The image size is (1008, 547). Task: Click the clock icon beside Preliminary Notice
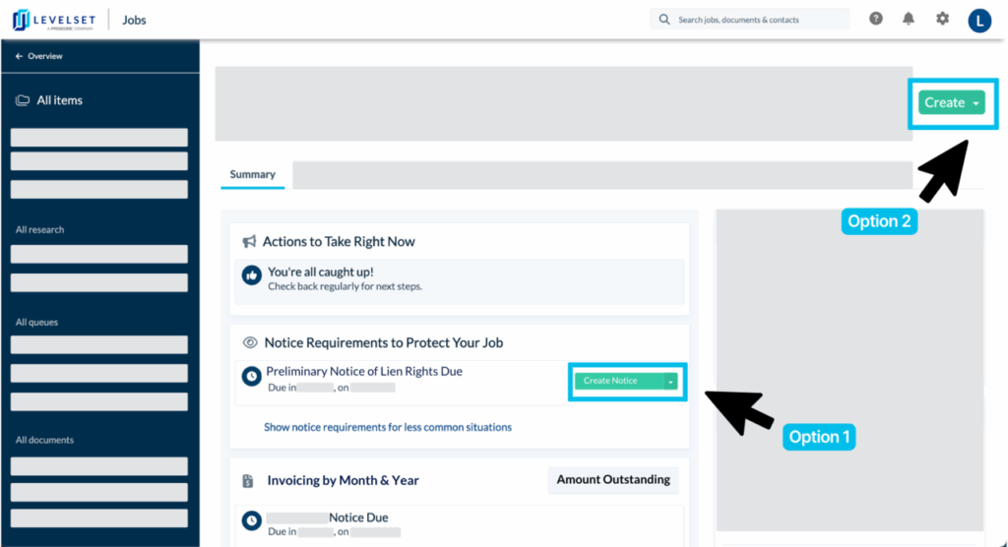coord(252,376)
